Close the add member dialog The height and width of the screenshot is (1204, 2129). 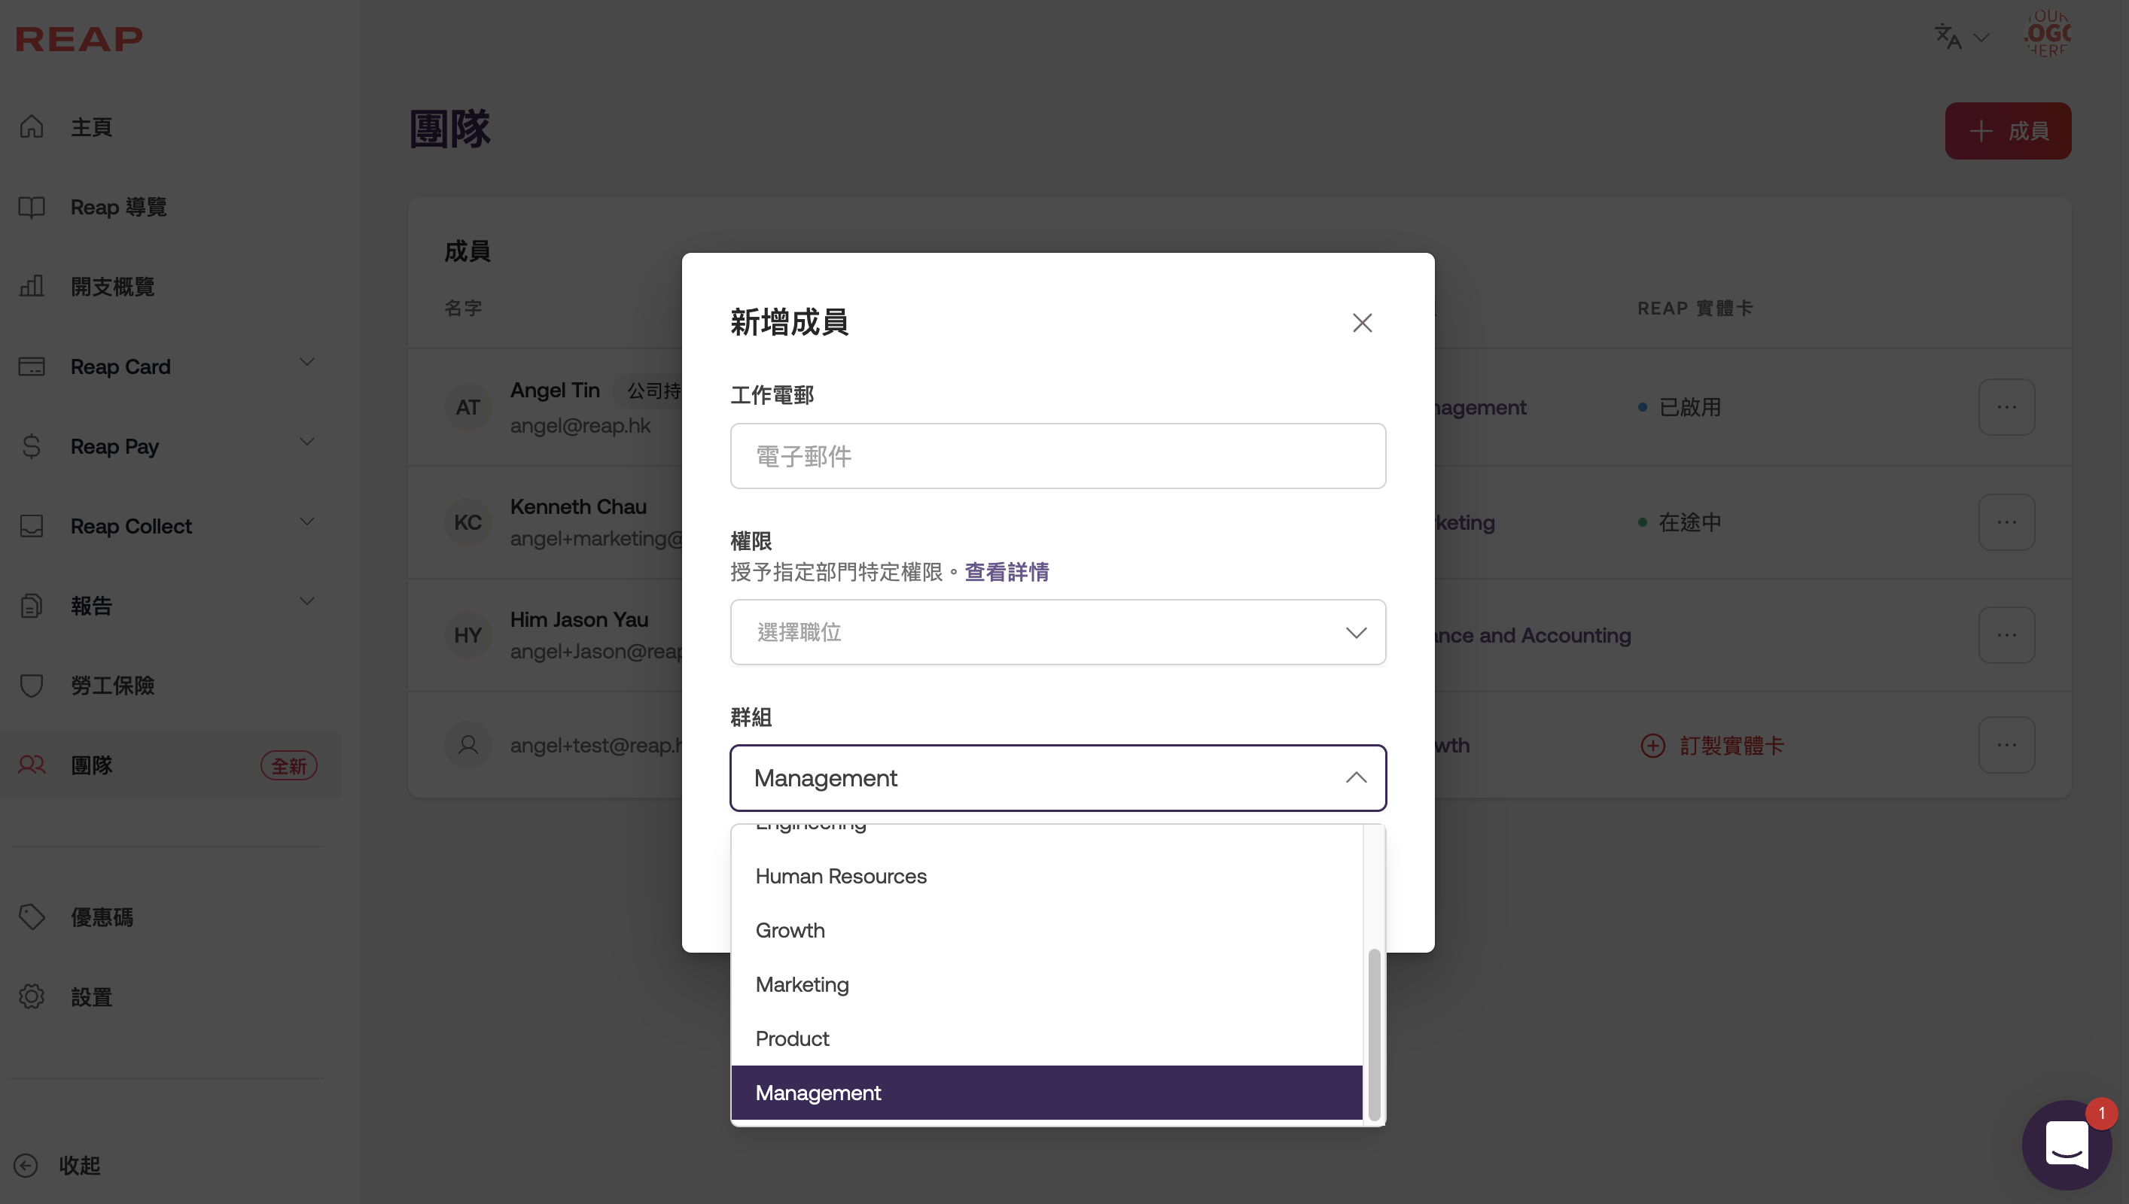click(1361, 323)
